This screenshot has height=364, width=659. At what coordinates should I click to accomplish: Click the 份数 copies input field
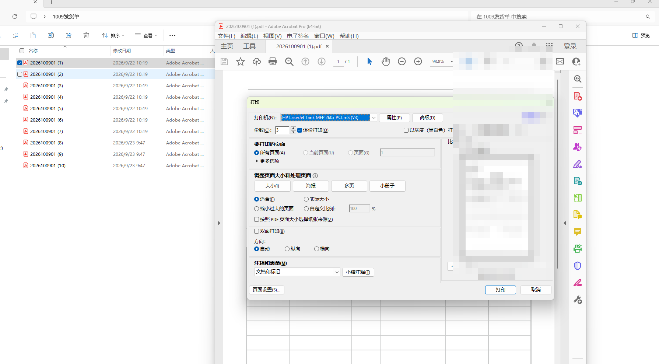coord(283,130)
